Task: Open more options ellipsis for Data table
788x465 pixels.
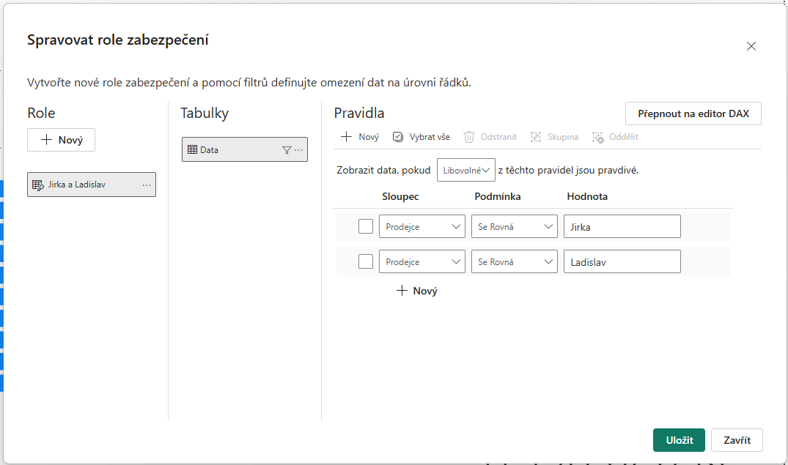Action: click(x=299, y=150)
